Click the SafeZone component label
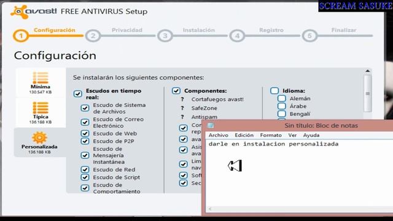393x221 pixels. pos(204,108)
